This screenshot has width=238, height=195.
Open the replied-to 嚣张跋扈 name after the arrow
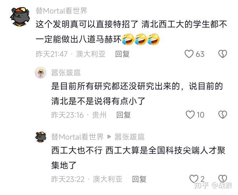click(x=130, y=137)
